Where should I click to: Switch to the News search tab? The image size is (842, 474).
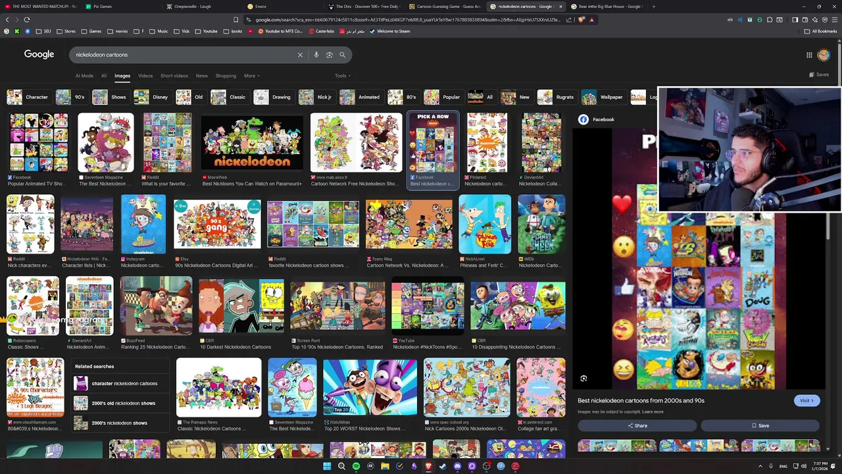pos(202,76)
